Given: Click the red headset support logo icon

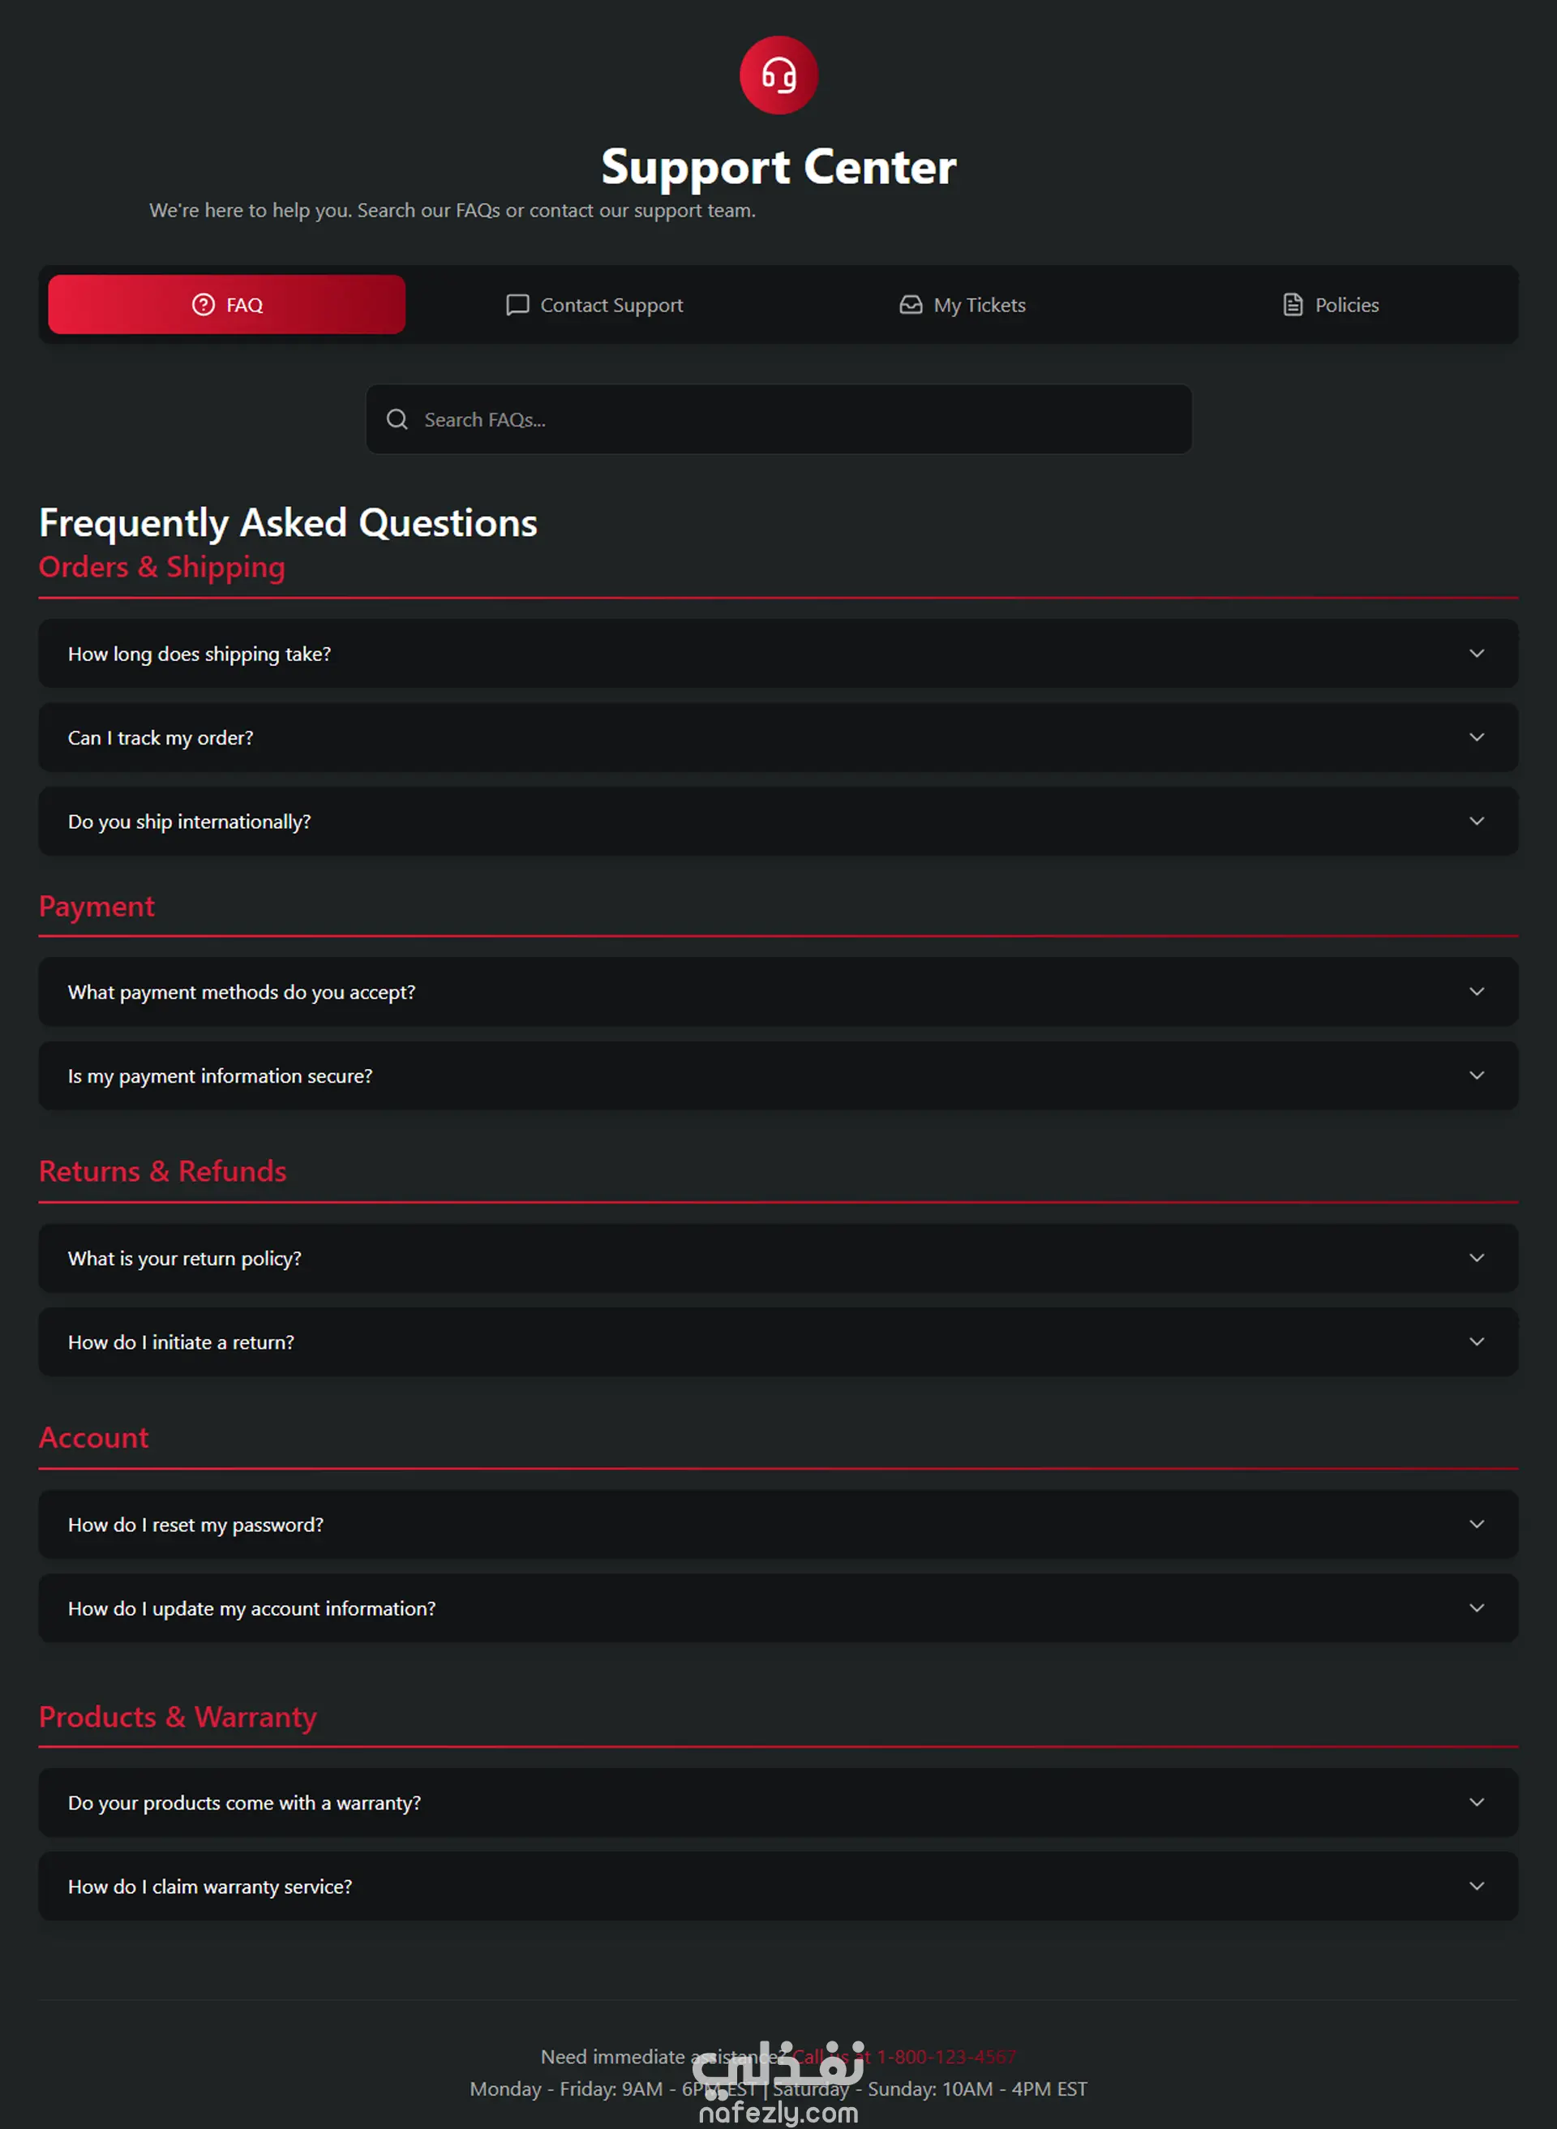Looking at the screenshot, I should click(x=778, y=75).
